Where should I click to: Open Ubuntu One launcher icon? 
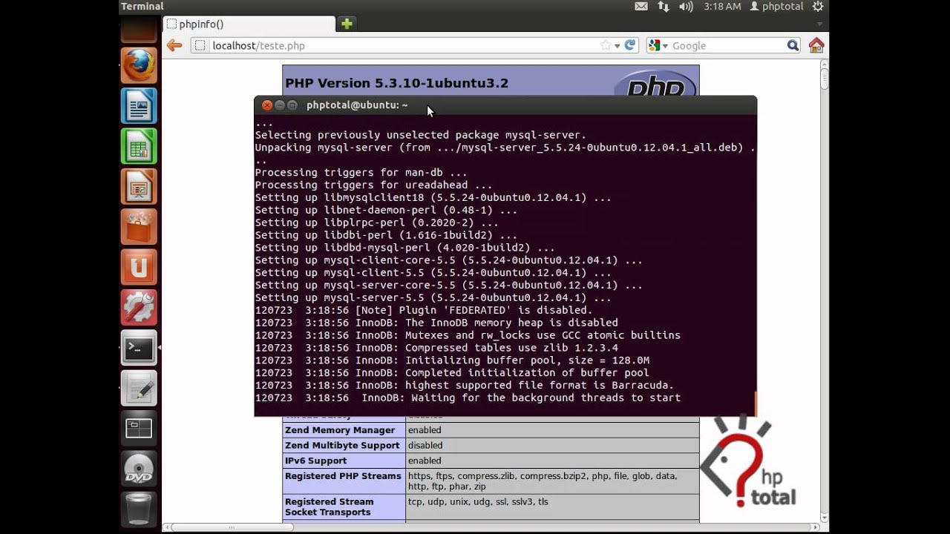[x=139, y=267]
